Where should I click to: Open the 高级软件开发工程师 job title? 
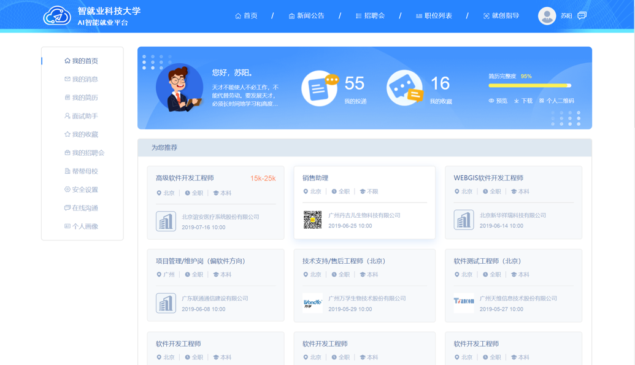[185, 178]
